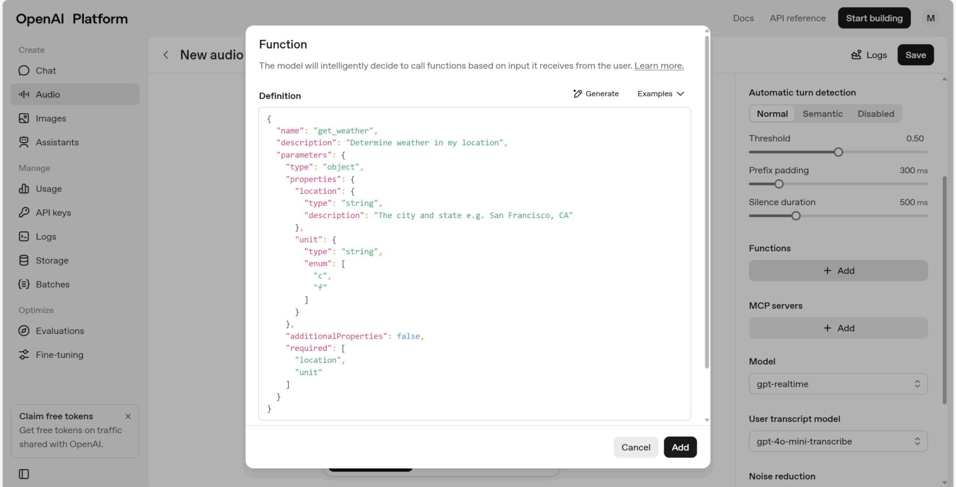
Task: Select Normal turn detection mode
Action: coord(772,114)
